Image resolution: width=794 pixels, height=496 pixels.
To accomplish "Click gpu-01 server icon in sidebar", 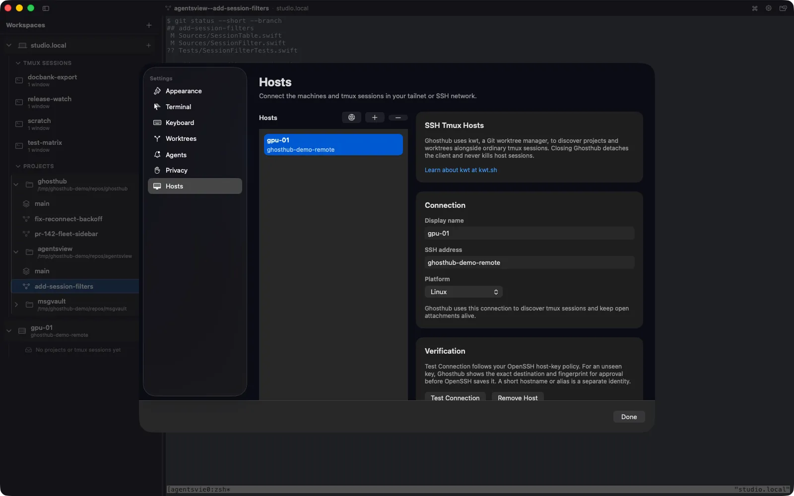I will pyautogui.click(x=22, y=331).
